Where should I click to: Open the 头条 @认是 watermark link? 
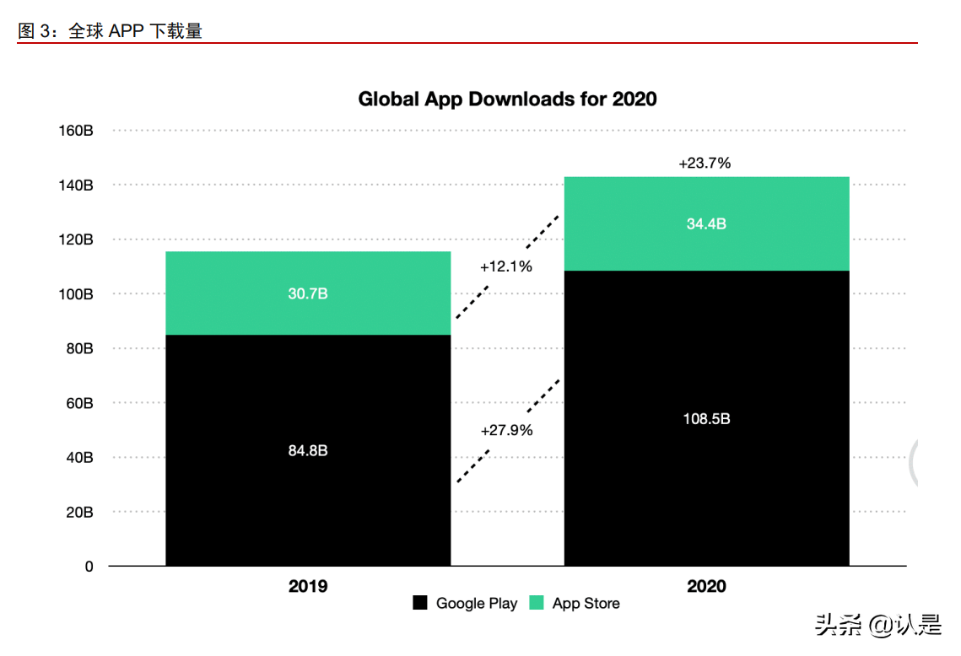(877, 626)
